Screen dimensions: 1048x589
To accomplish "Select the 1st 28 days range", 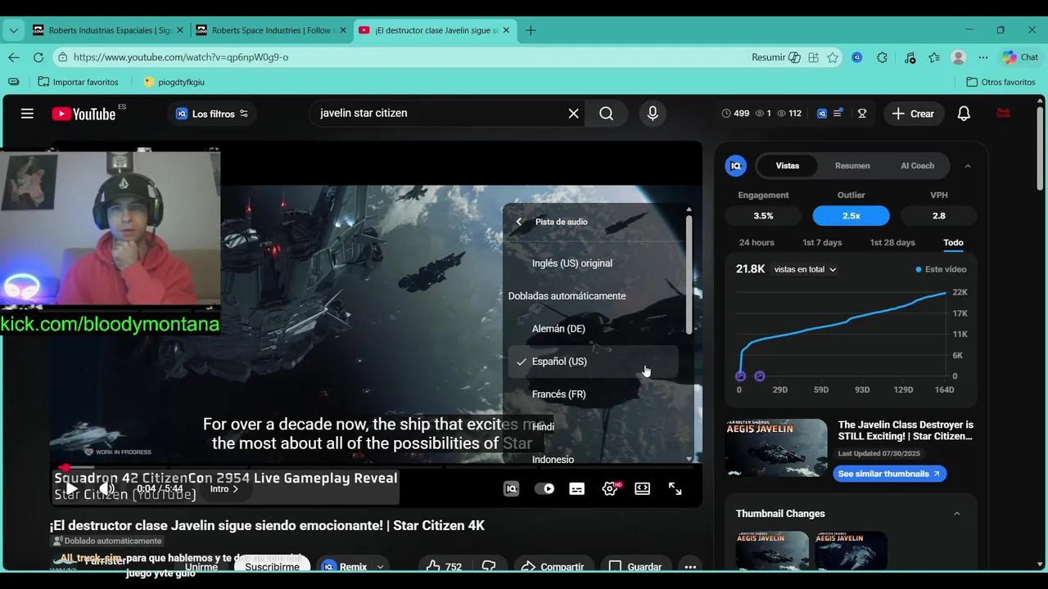I will 892,243.
